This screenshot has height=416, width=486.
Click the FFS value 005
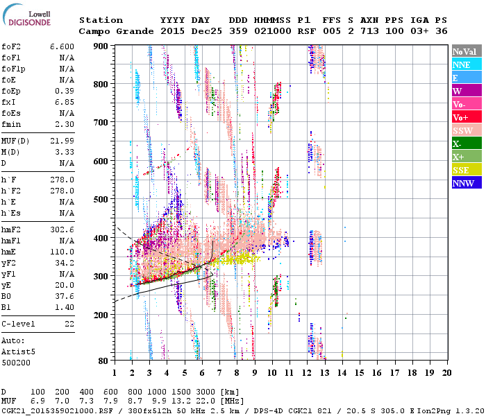332,31
